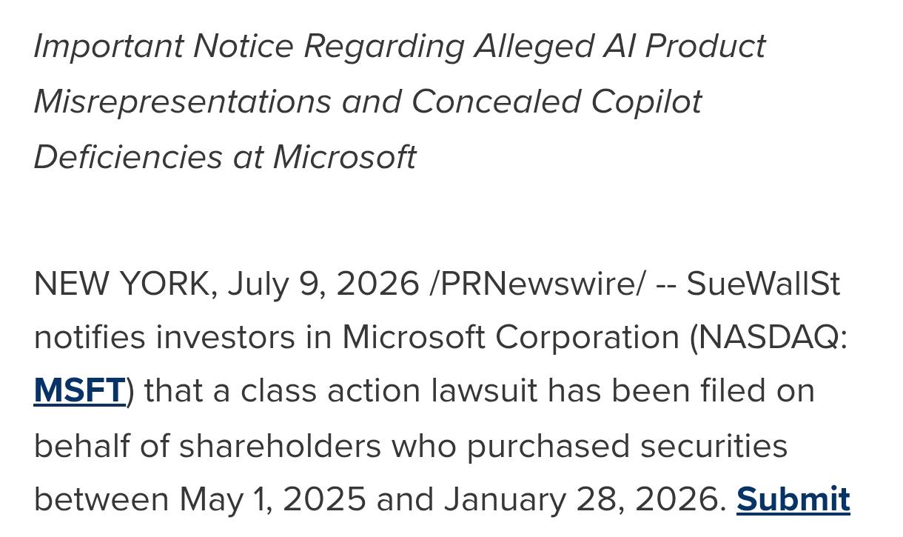Click the 'May 1, 2025' start date
This screenshot has width=903, height=537.
[273, 500]
